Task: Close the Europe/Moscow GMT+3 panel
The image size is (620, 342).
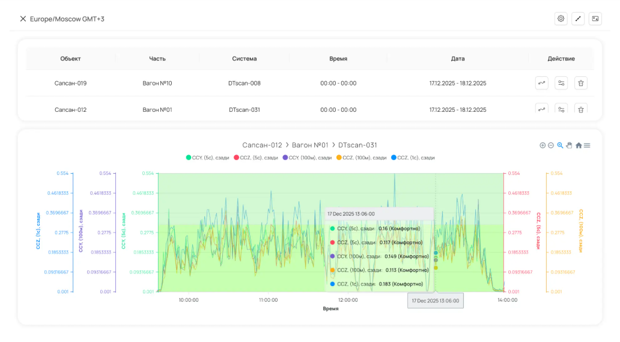Action: [23, 19]
